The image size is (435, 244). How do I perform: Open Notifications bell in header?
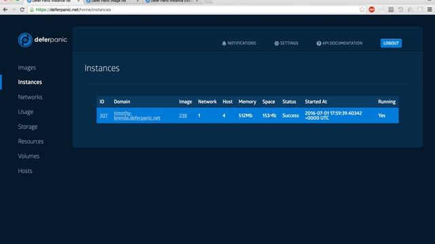click(x=239, y=43)
